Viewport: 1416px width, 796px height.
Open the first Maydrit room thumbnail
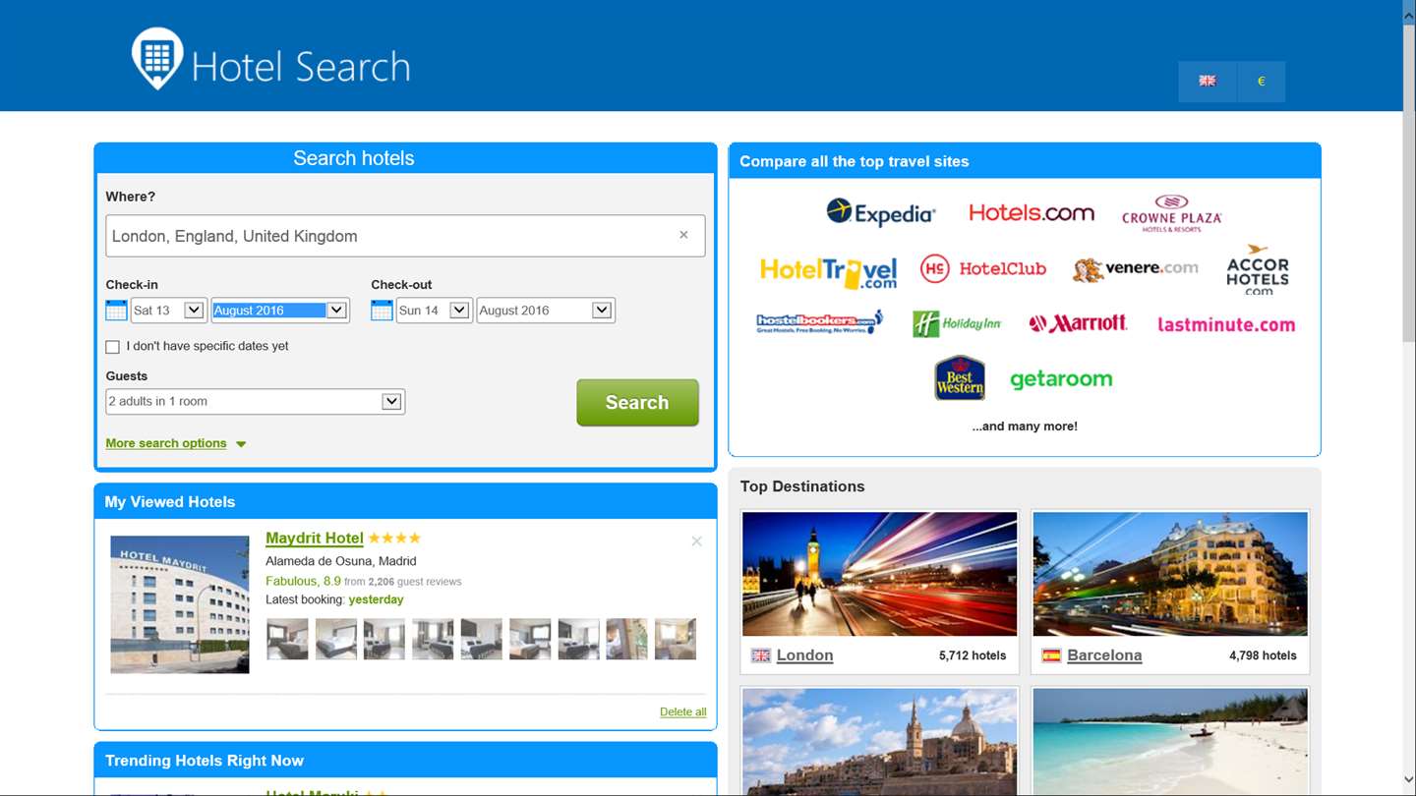coord(287,639)
